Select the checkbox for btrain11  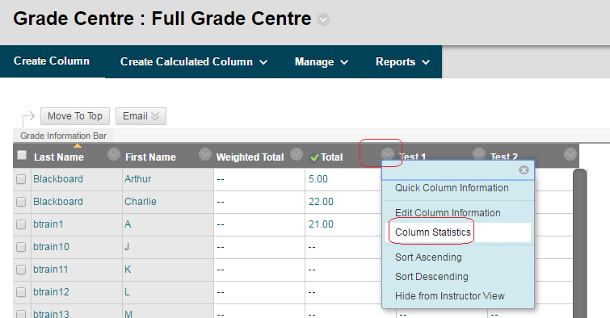[x=21, y=270]
